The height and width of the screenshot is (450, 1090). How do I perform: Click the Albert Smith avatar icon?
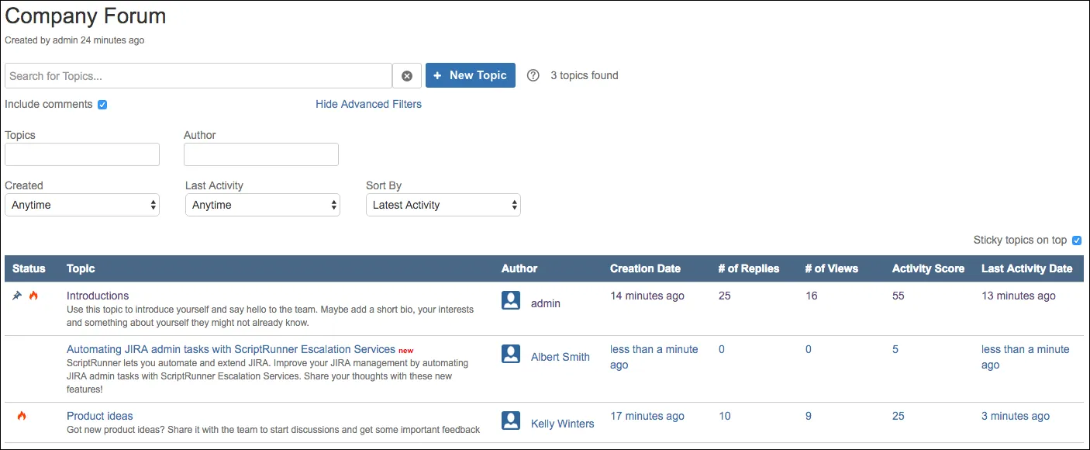pos(511,355)
